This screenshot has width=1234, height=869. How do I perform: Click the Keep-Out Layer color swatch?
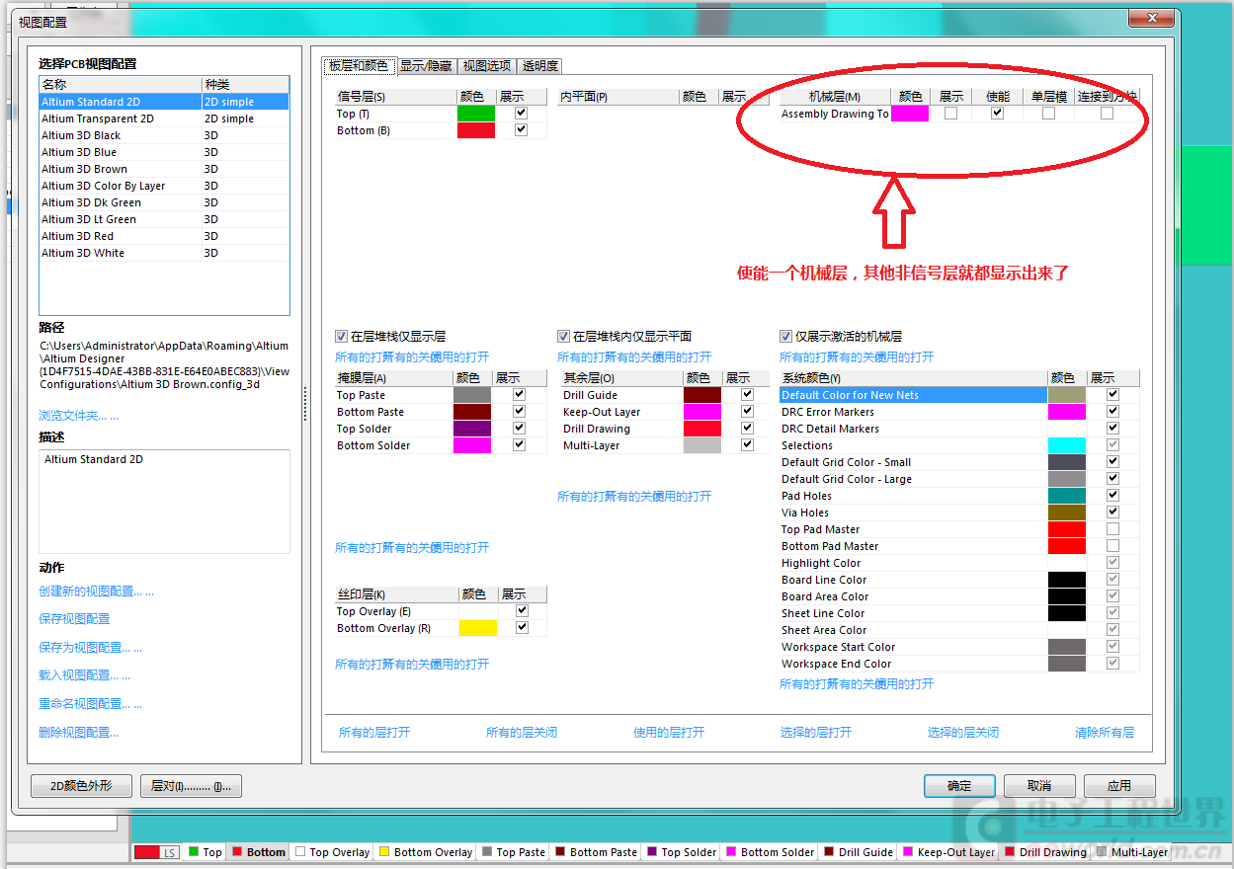point(702,412)
